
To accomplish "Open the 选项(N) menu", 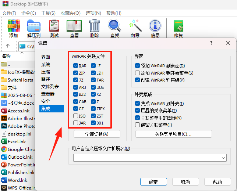I will (93, 13).
